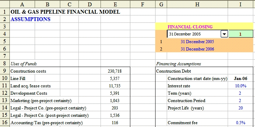Click the 0.5% commitment fee value

point(241,123)
